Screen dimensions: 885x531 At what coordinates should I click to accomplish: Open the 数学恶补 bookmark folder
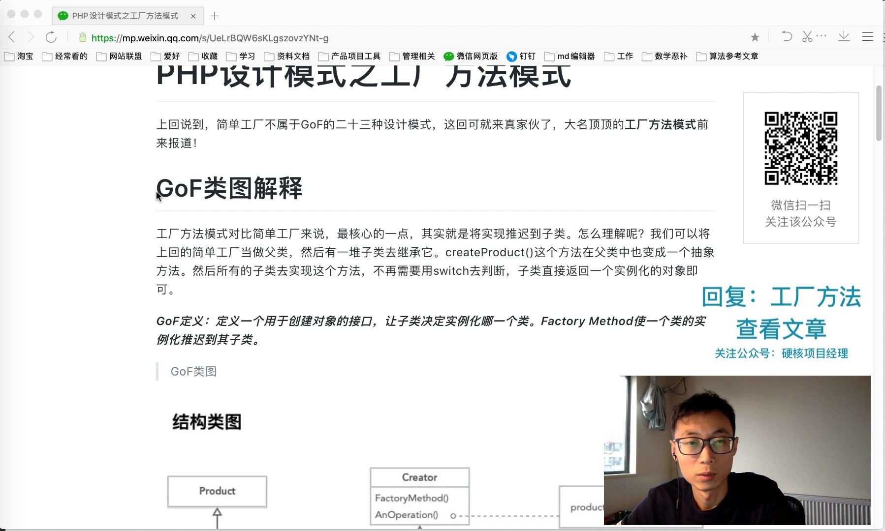tap(664, 56)
